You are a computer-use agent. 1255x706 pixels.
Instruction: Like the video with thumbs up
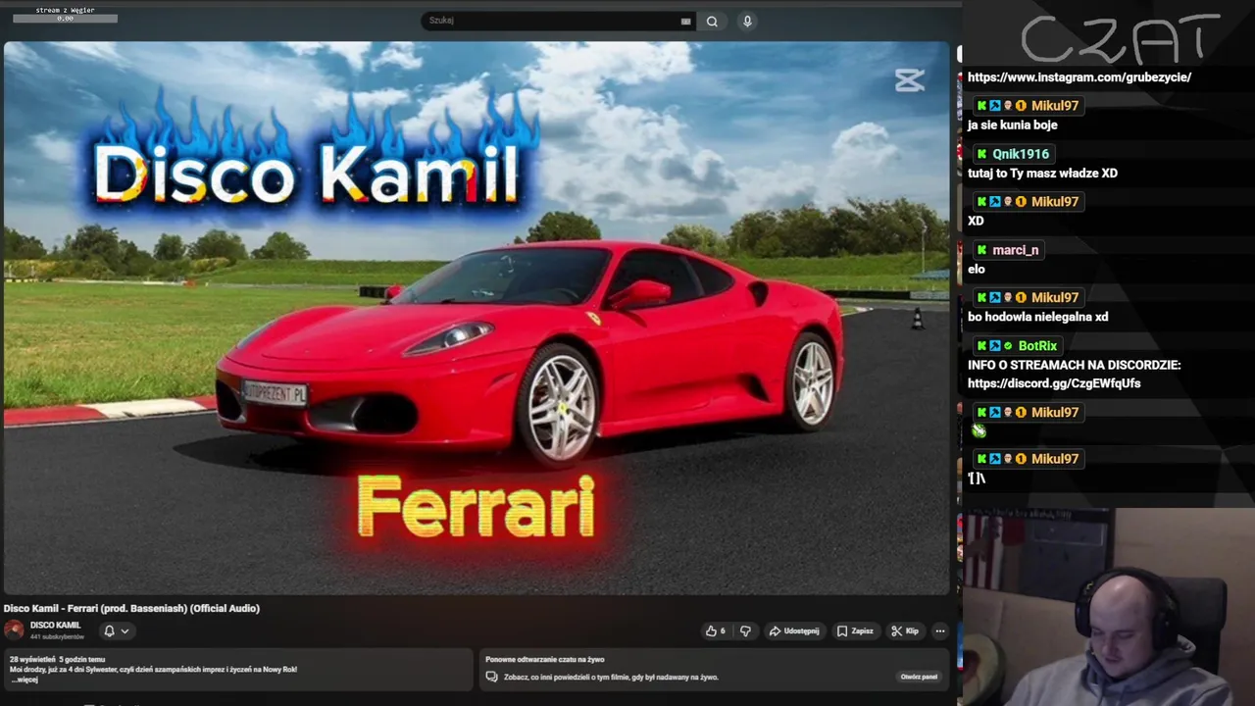(715, 631)
